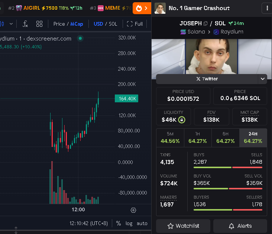This screenshot has height=234, width=272.
Task: Copy the JOSEPH token address
Action: 205,23
